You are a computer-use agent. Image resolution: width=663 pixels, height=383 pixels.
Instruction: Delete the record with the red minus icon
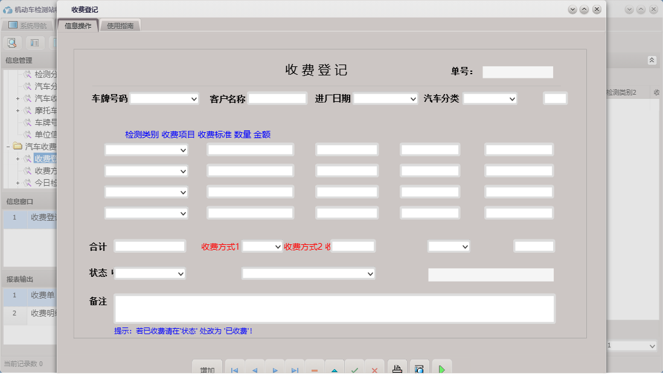tap(314, 369)
